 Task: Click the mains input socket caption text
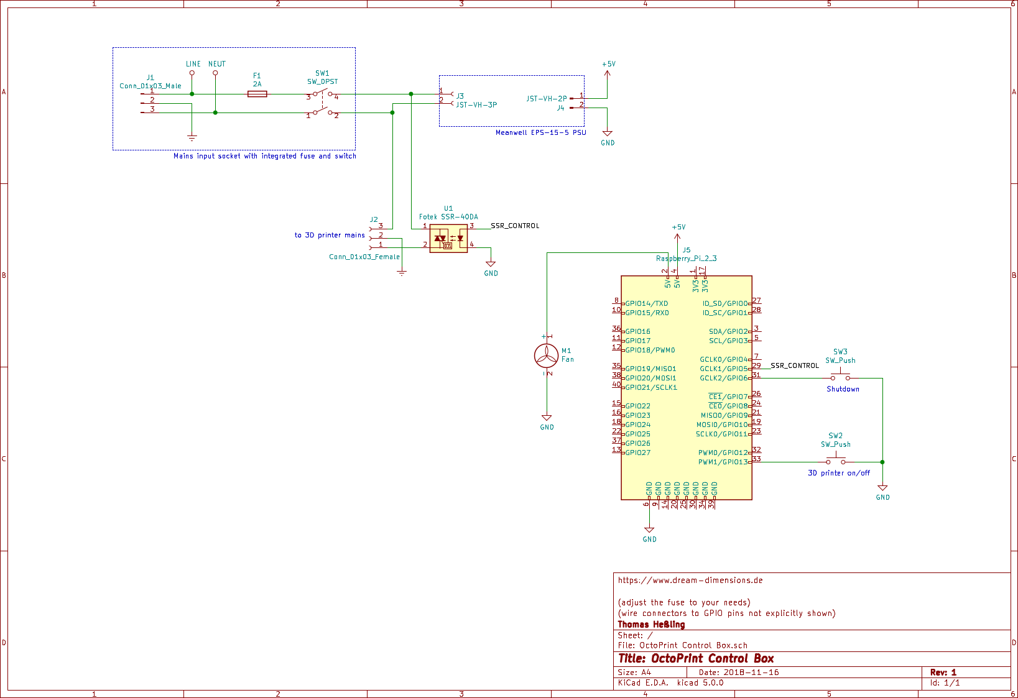265,156
